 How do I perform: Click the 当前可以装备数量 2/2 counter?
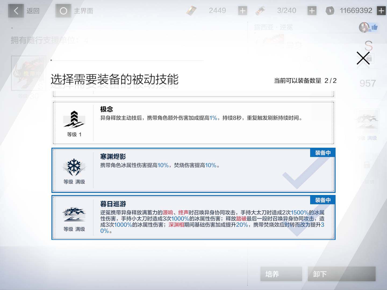(305, 81)
